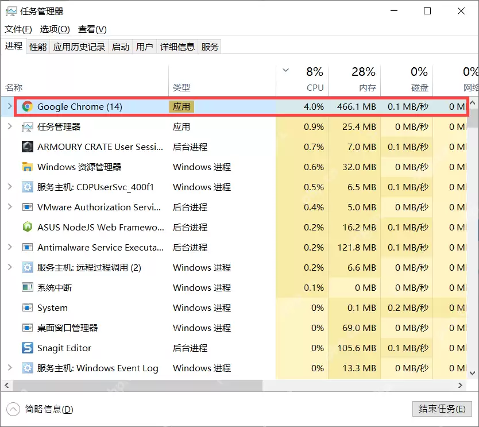Select the 进程 tab
This screenshot has height=427, width=479.
[x=14, y=46]
